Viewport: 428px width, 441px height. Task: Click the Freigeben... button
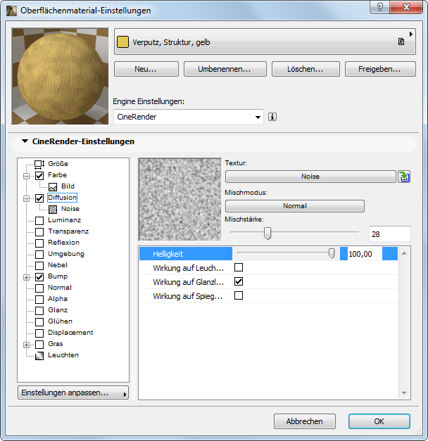(x=380, y=69)
